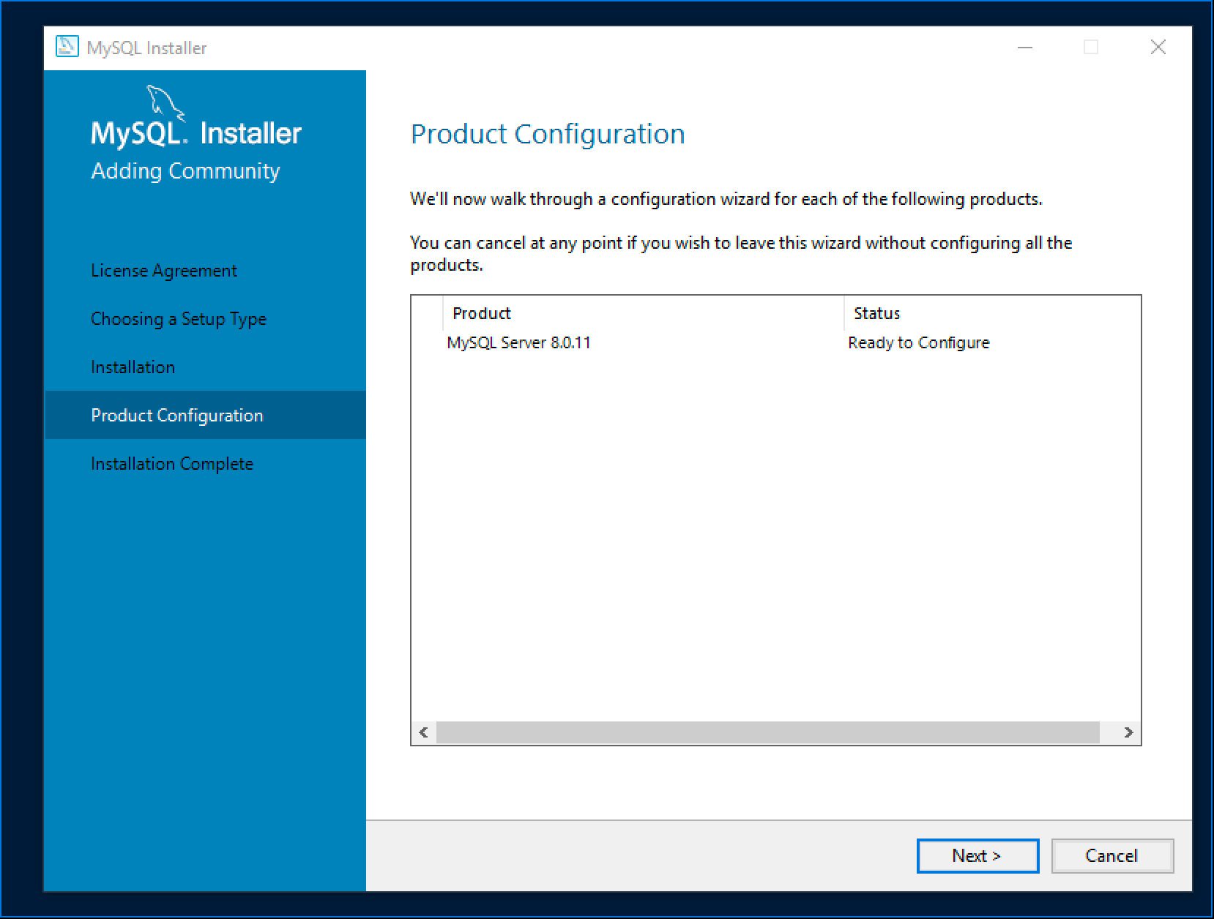This screenshot has height=919, width=1214.
Task: Select MySQL Server 8.0.11 product row
Action: 518,343
